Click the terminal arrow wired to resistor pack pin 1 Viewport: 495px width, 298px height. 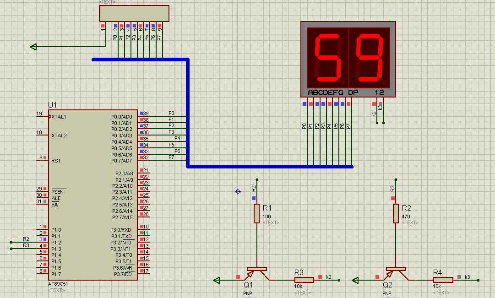(33, 47)
